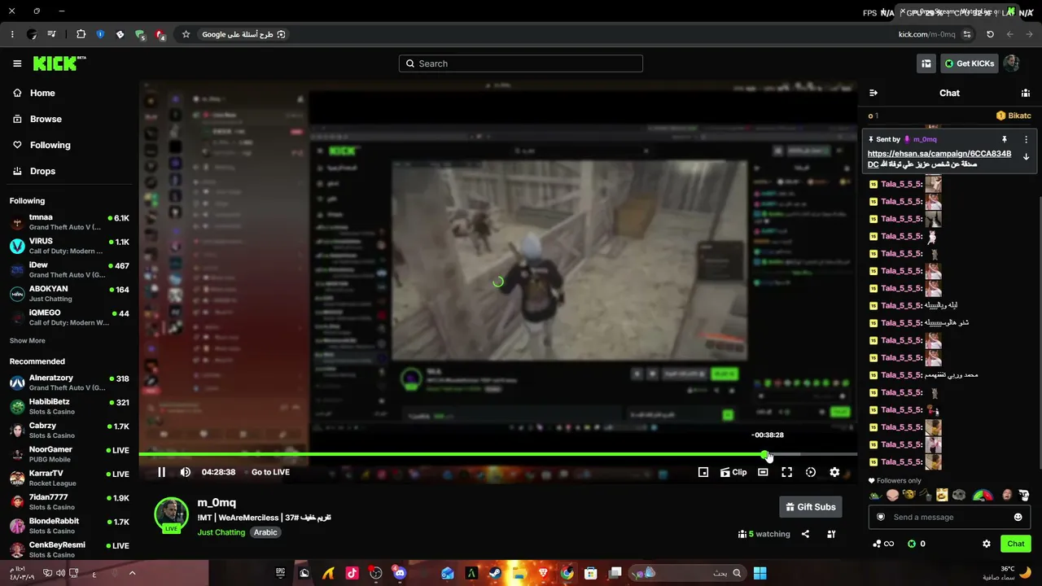Expand Following list with Show More
Image resolution: width=1042 pixels, height=586 pixels.
[28, 341]
